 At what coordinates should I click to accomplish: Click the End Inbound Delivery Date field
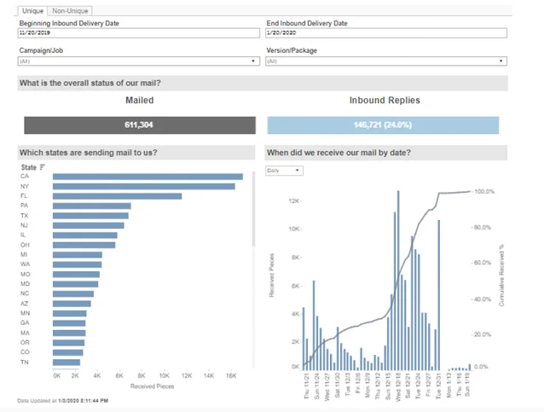(386, 33)
